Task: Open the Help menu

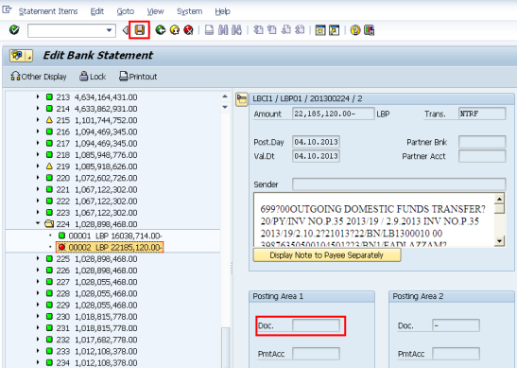Action: (x=222, y=11)
